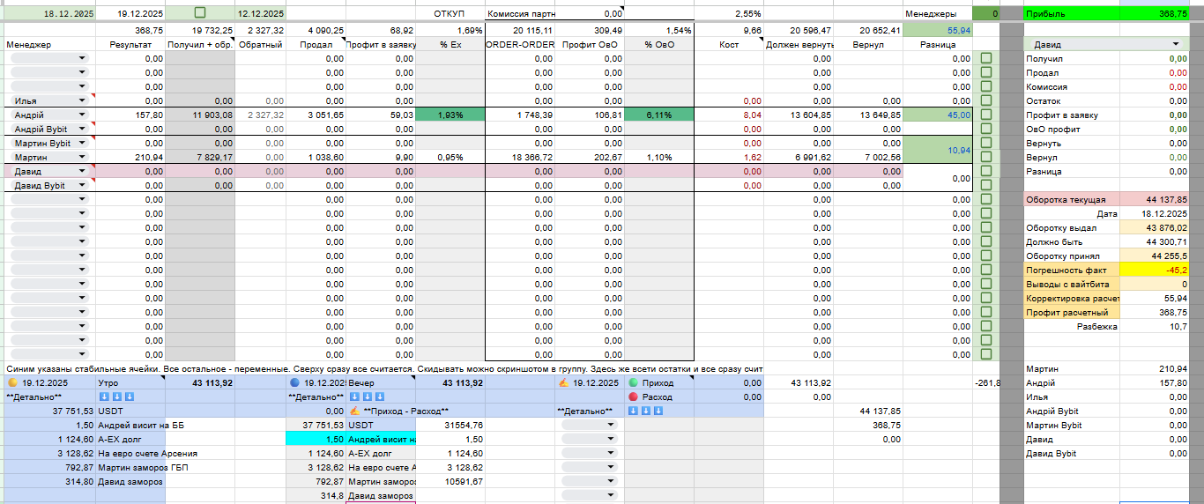The height and width of the screenshot is (504, 1204).
Task: Click the blue-circle Вечер date cell
Action: [x=316, y=383]
